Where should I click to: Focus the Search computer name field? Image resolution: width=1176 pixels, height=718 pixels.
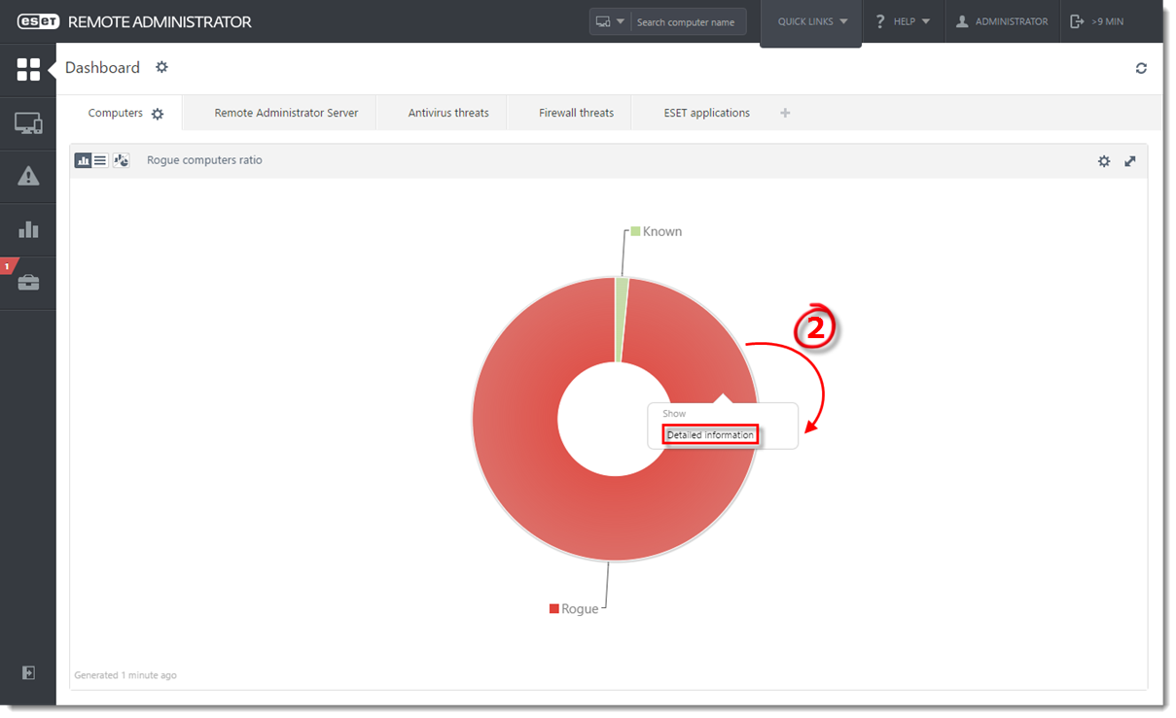coord(688,21)
